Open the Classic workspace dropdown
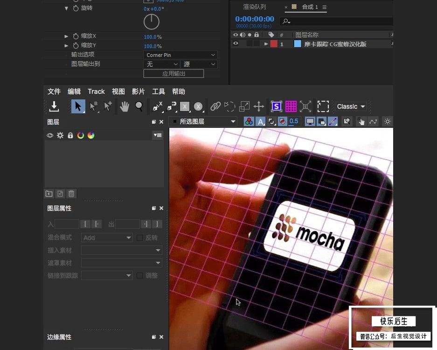The height and width of the screenshot is (350, 437). pyautogui.click(x=351, y=106)
